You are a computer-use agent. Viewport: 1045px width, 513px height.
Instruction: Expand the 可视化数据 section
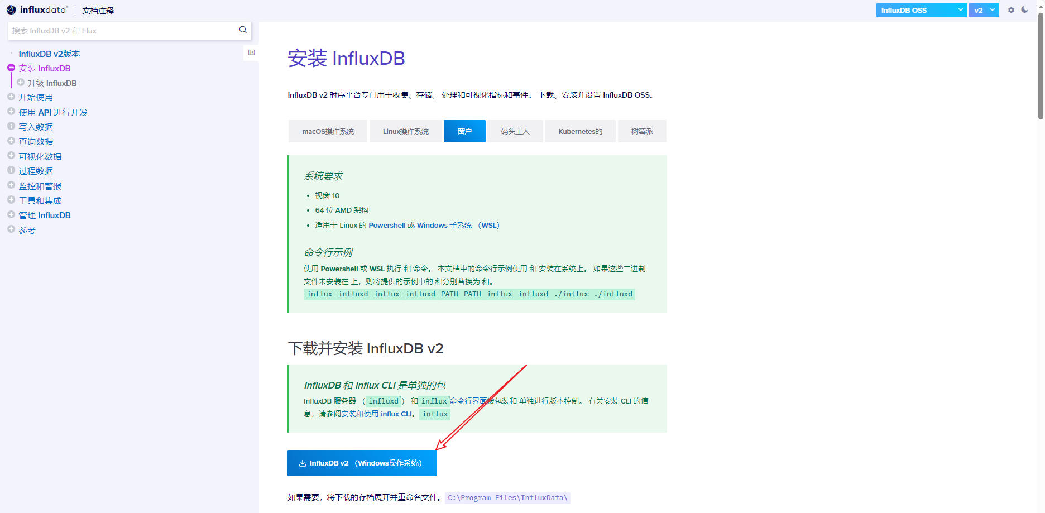11,156
